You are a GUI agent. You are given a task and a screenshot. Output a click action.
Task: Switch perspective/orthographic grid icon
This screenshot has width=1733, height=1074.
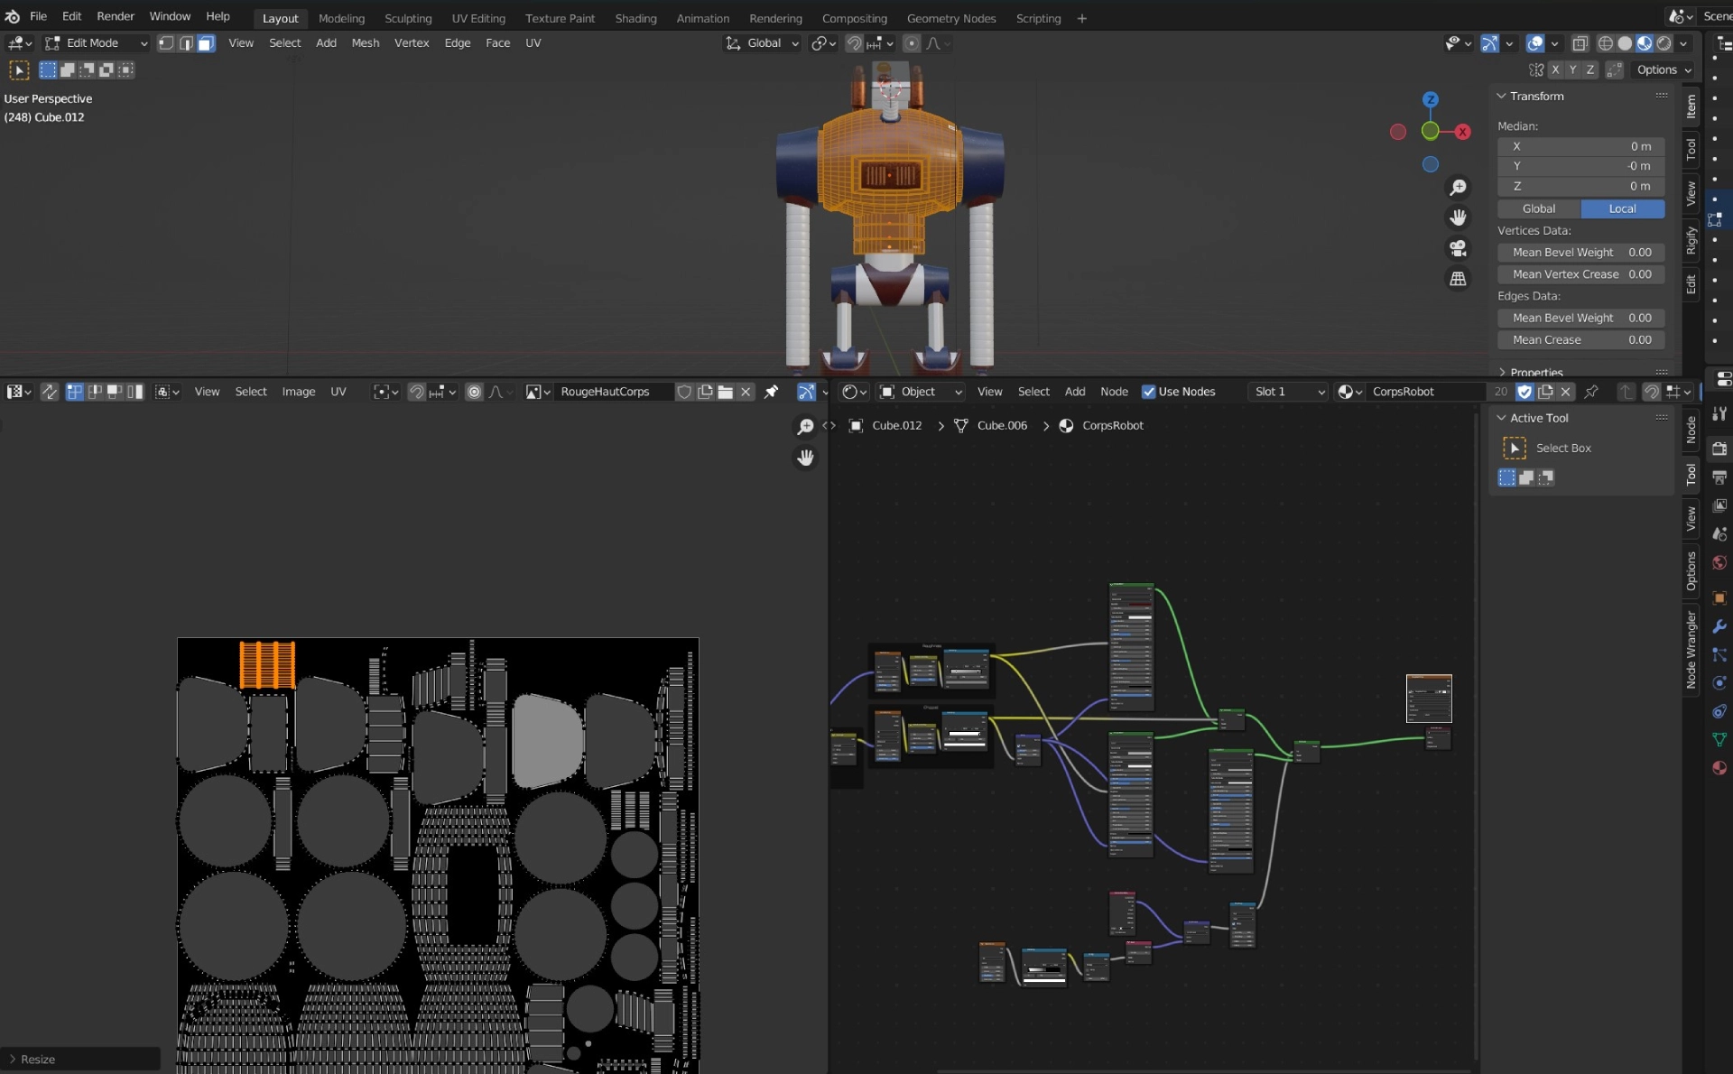click(x=1458, y=279)
